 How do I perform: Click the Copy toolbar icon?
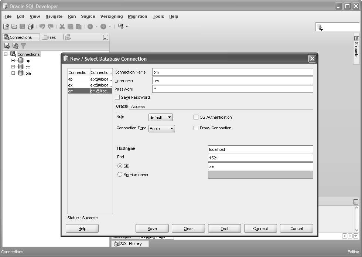(x=71, y=26)
